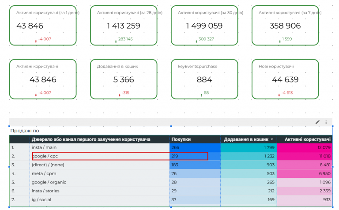Select the Покупки column header
The width and height of the screenshot is (339, 210).
click(x=181, y=139)
